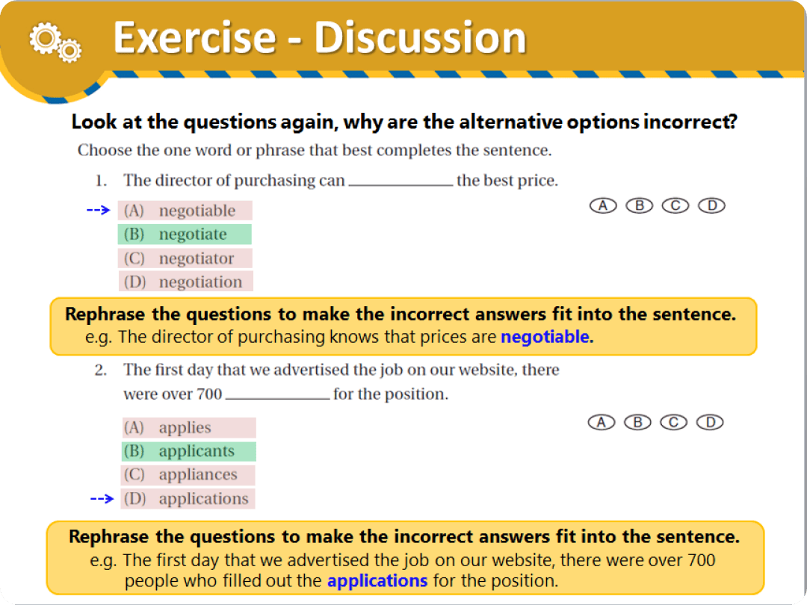The image size is (807, 605).
Task: Choose option (A) negotiable
Action: point(185,211)
